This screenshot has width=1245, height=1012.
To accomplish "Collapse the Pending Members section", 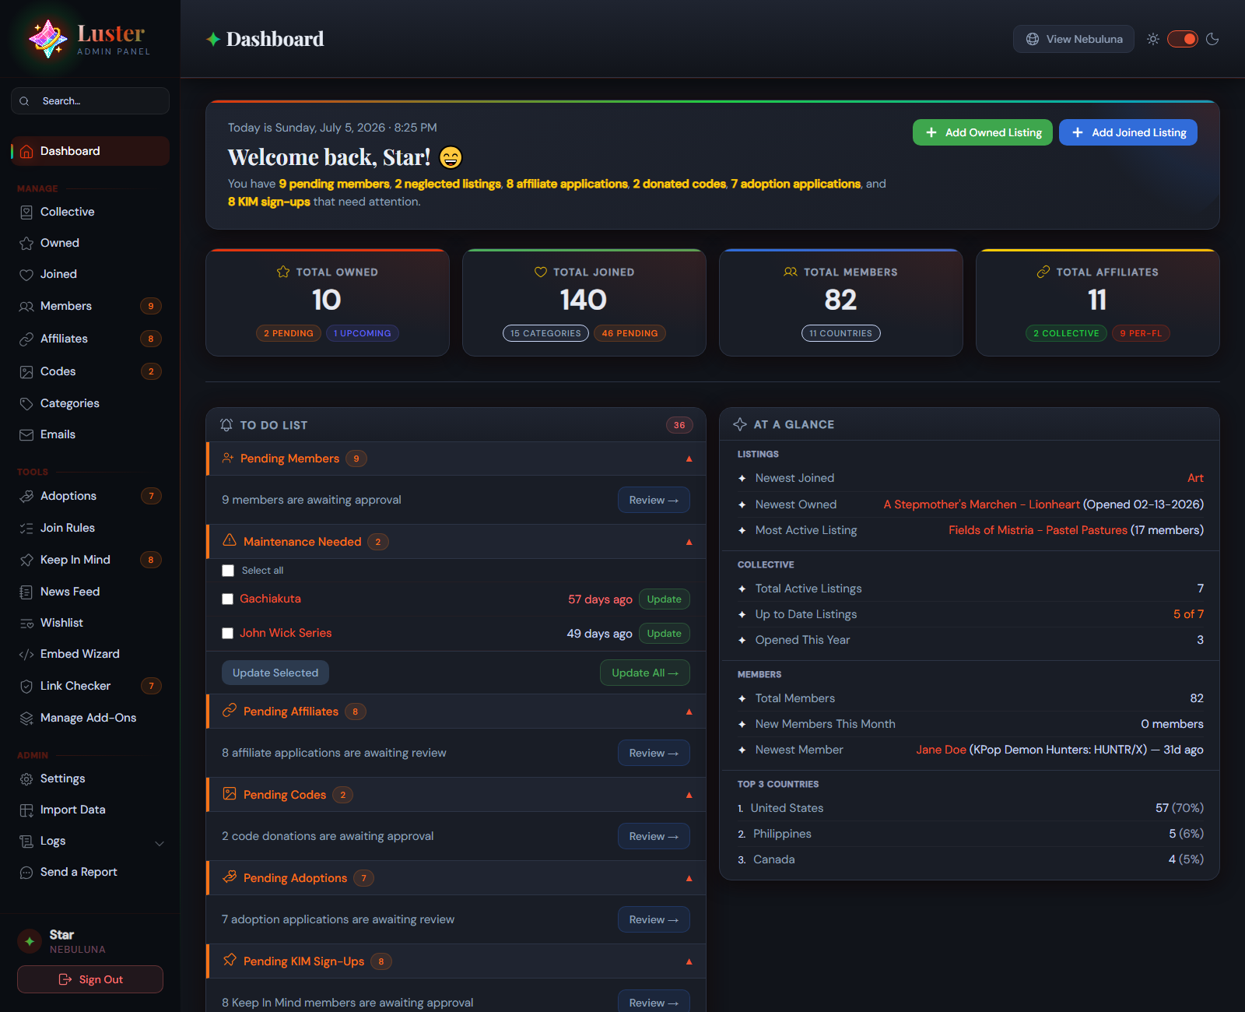I will (x=689, y=459).
